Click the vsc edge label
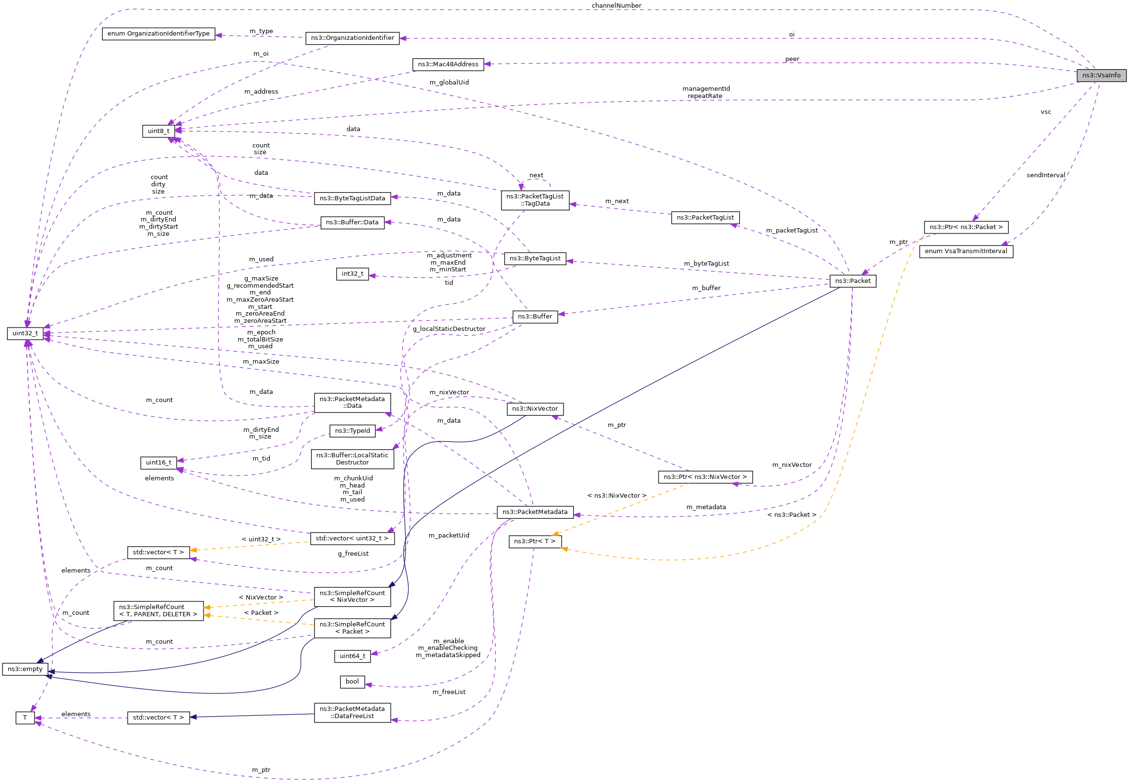The image size is (1129, 782). [1045, 112]
